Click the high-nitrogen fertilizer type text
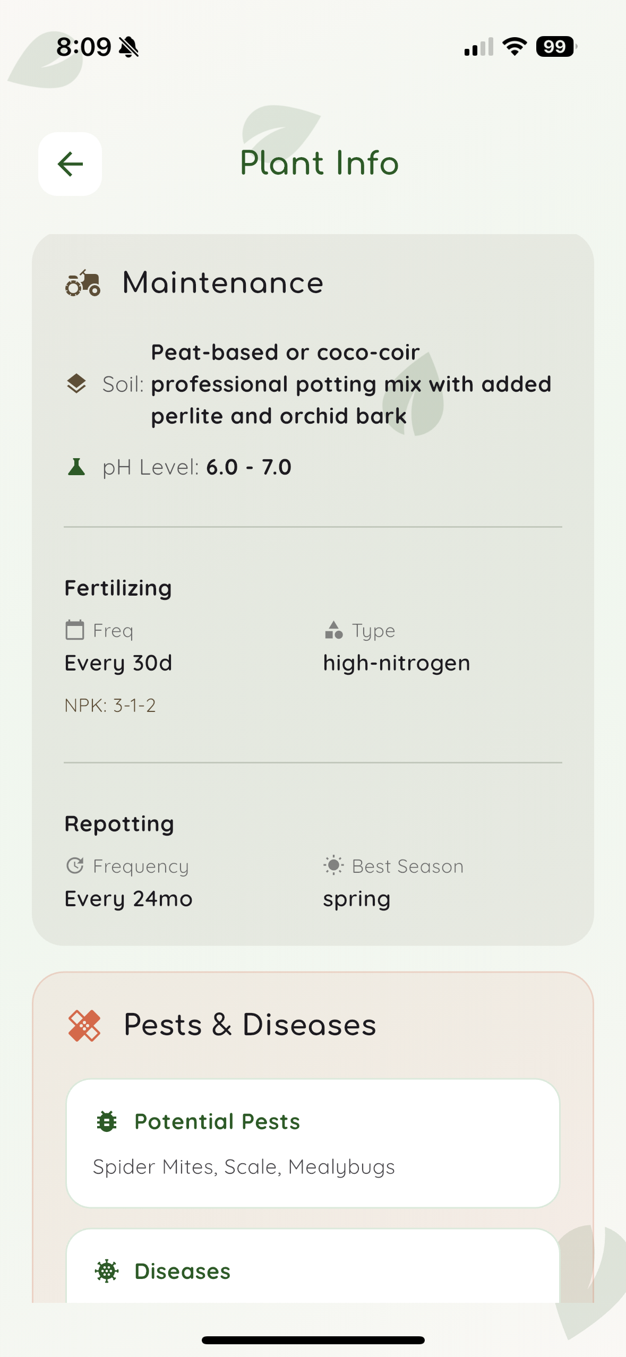This screenshot has width=626, height=1357. (397, 663)
